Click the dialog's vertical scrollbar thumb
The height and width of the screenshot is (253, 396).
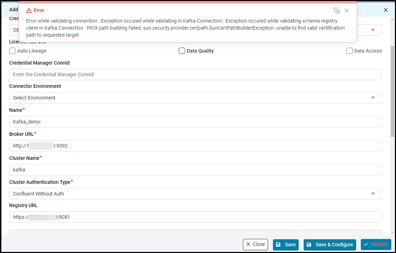[x=392, y=91]
